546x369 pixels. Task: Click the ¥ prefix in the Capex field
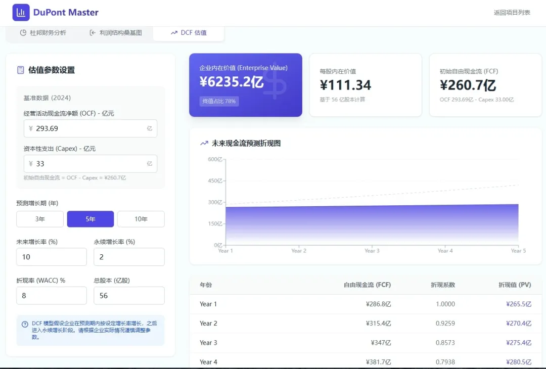(31, 164)
